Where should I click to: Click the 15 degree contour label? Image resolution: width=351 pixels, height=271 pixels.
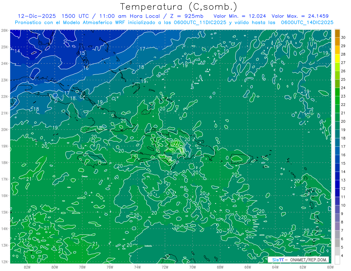point(82,53)
